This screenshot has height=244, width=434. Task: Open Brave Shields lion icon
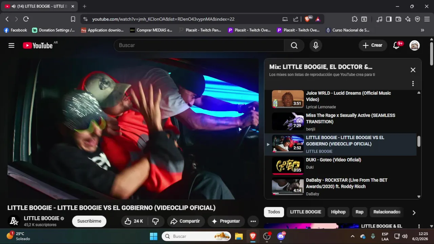308,19
